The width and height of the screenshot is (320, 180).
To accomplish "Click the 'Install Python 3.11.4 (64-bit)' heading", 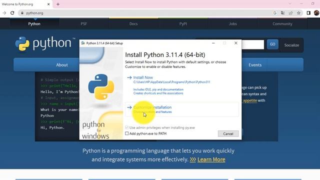I will coord(165,54).
